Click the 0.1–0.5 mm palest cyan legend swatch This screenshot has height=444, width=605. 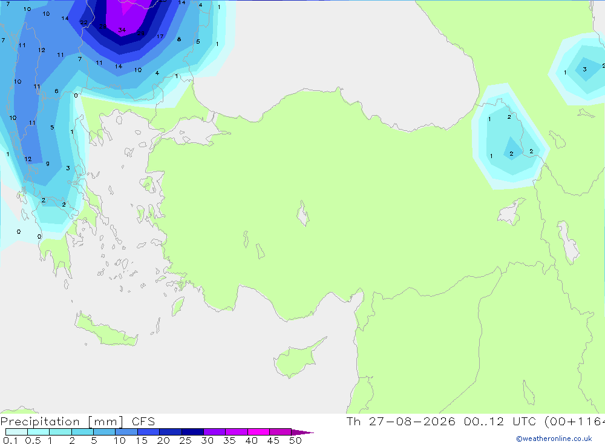click(x=16, y=432)
